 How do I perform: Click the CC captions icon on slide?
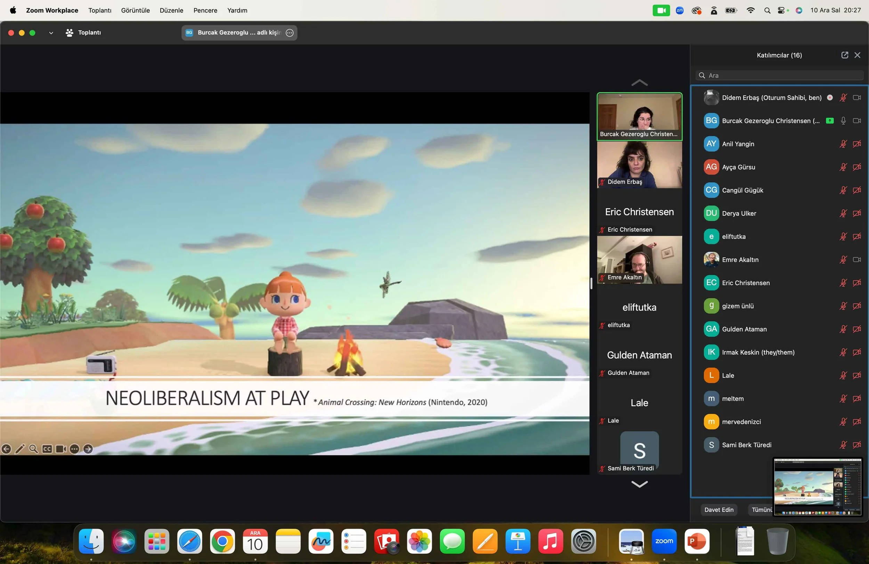point(47,449)
